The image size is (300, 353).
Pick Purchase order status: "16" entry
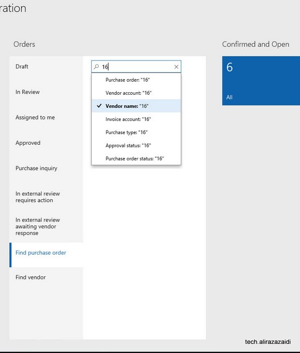[136, 158]
